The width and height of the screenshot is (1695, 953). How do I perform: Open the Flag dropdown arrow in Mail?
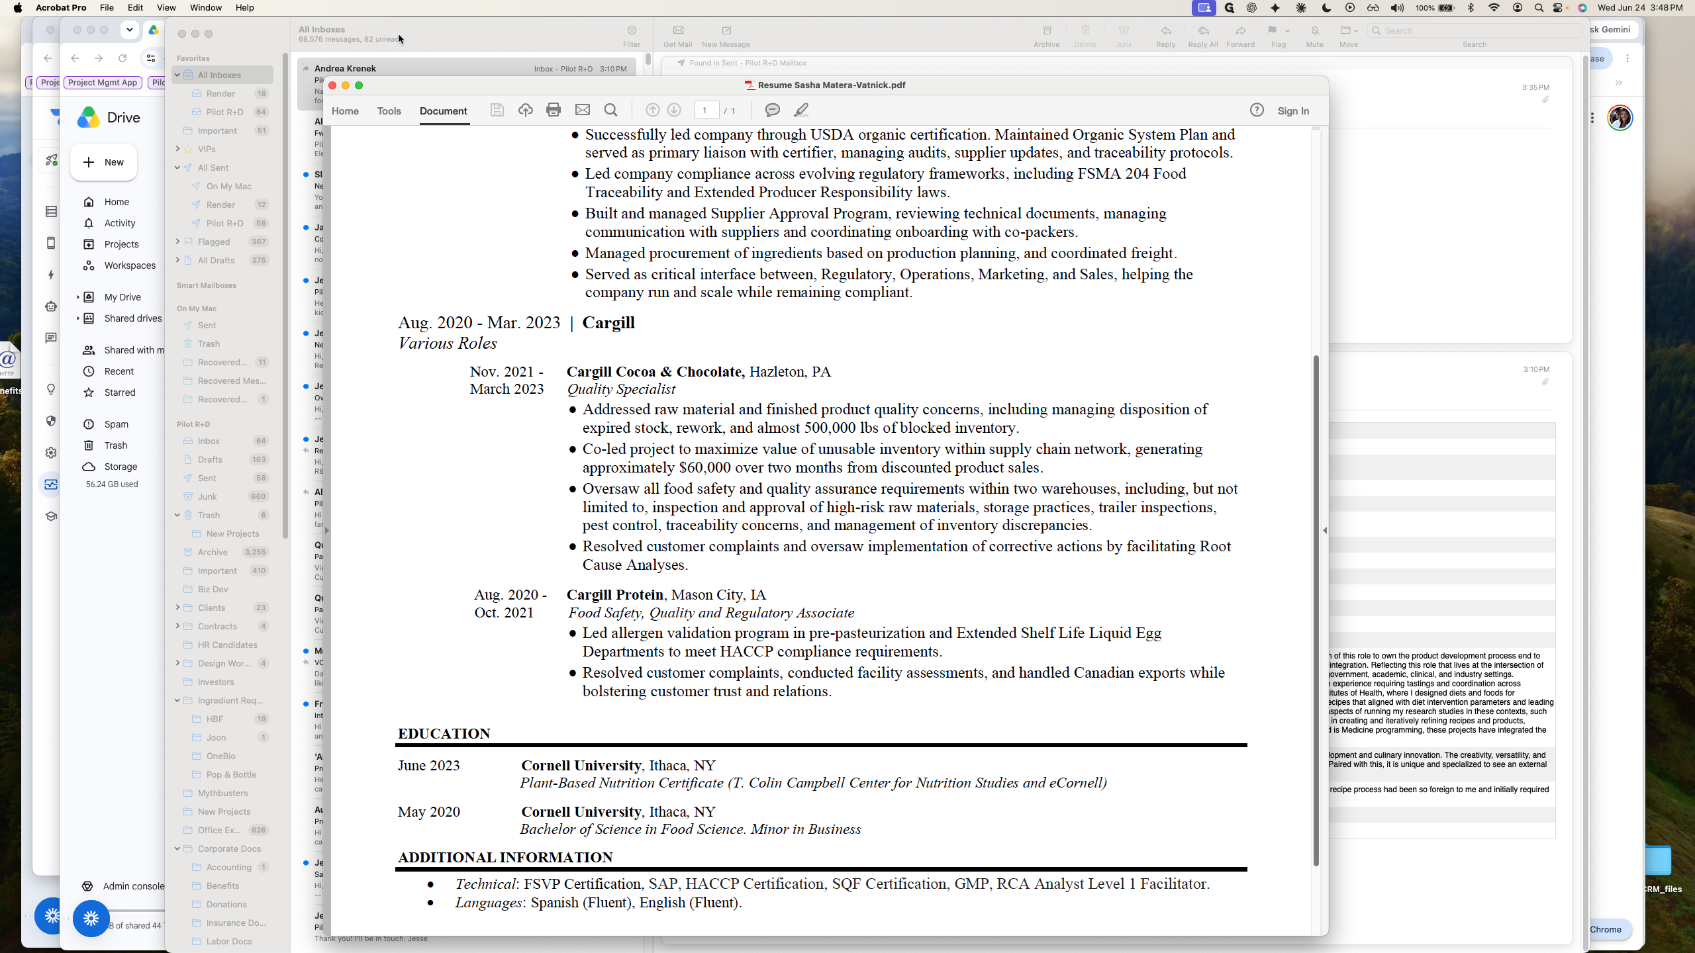point(1287,31)
